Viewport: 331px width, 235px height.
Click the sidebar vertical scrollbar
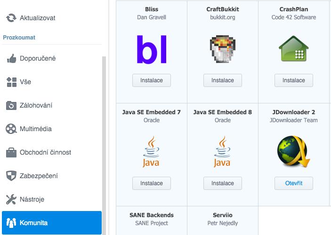pos(104,145)
